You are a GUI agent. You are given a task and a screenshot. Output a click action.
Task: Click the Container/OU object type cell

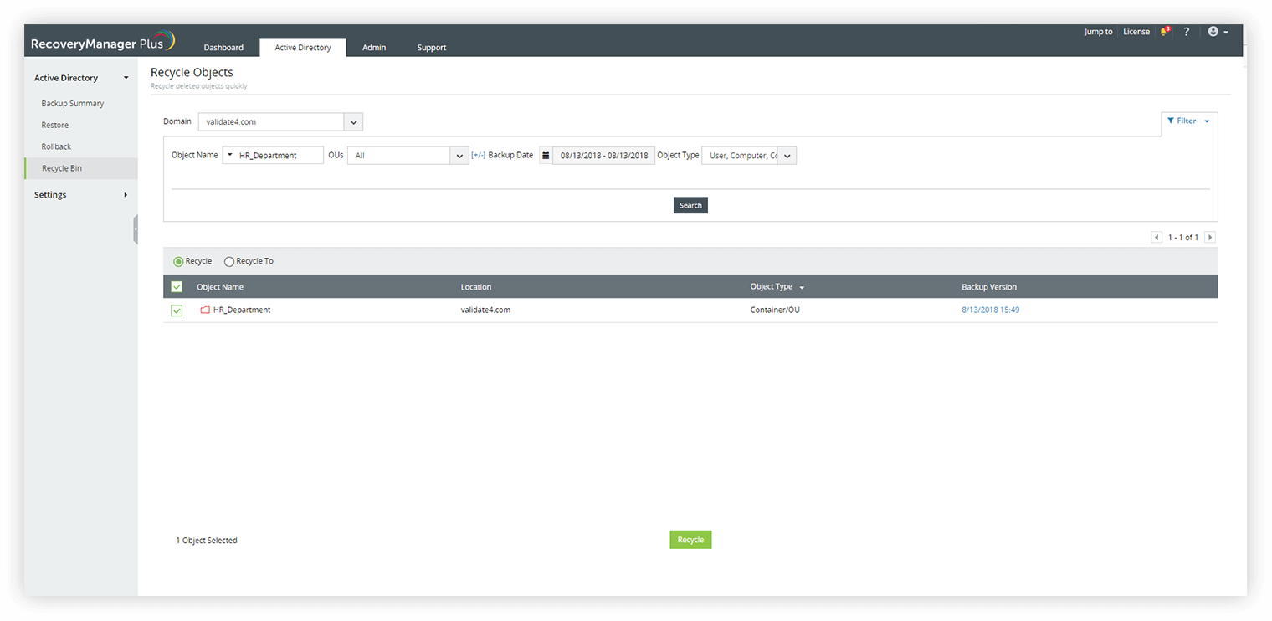pyautogui.click(x=775, y=310)
